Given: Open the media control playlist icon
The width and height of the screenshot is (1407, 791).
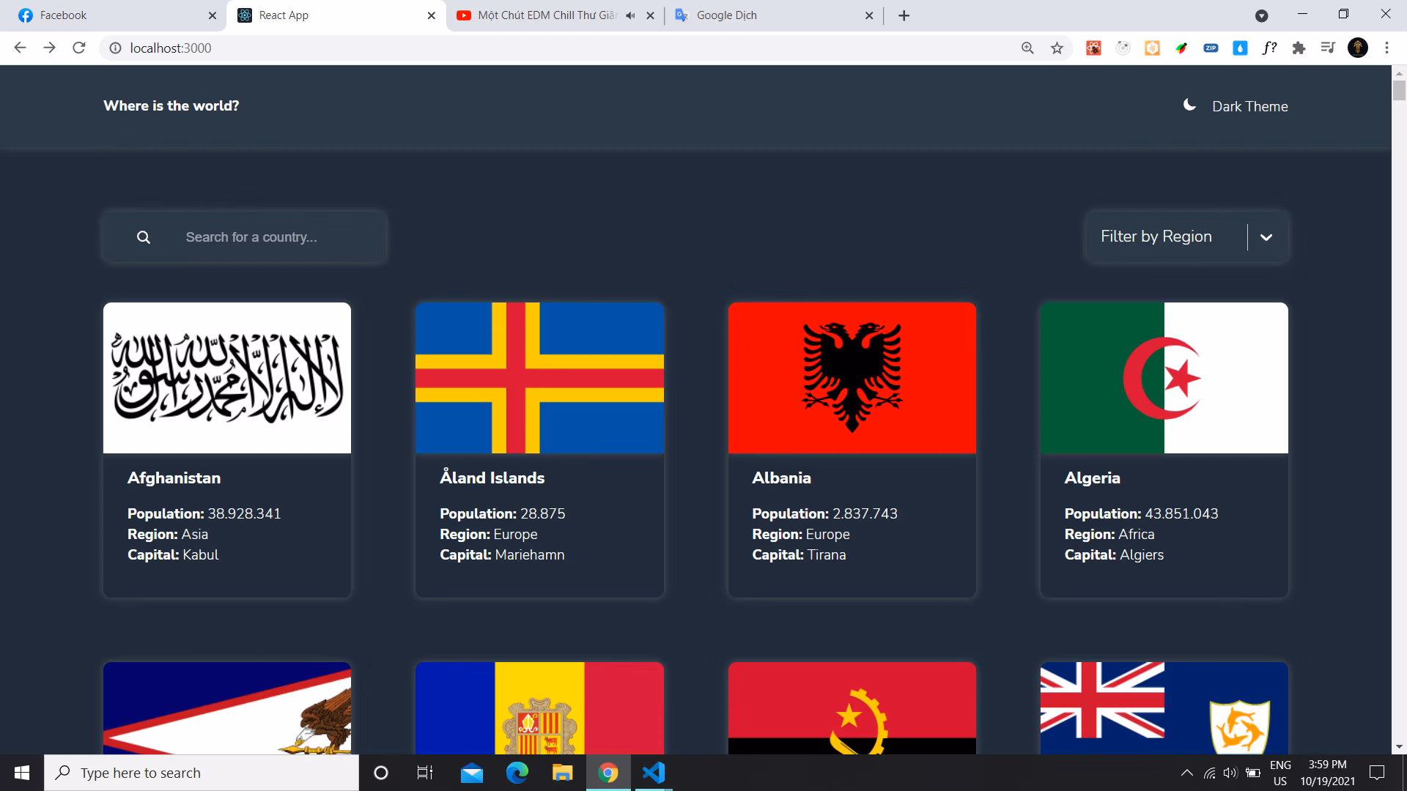Looking at the screenshot, I should tap(1328, 48).
